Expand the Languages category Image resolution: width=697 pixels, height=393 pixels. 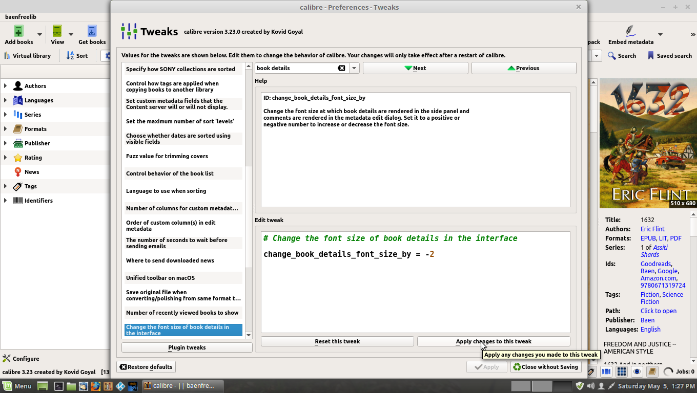(x=6, y=100)
